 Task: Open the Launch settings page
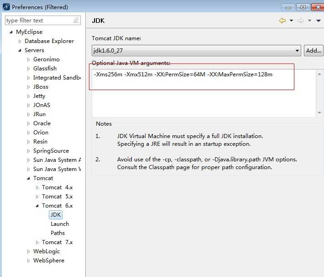[x=60, y=224]
